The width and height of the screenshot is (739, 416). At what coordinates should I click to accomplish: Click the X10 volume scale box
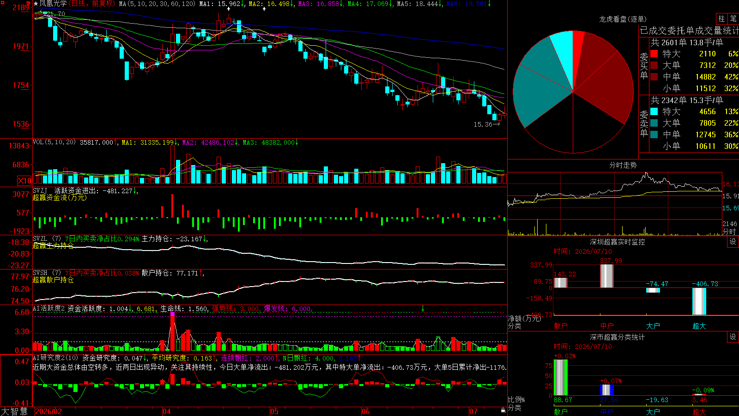pos(24,181)
